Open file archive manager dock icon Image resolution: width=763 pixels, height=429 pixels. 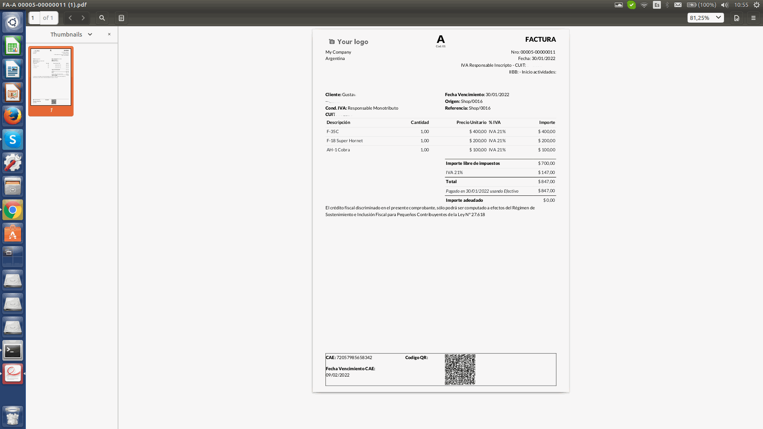(x=13, y=186)
